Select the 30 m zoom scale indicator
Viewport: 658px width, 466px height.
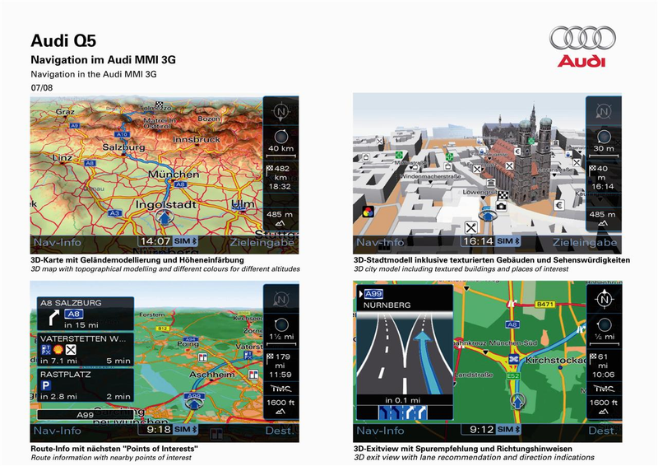604,142
